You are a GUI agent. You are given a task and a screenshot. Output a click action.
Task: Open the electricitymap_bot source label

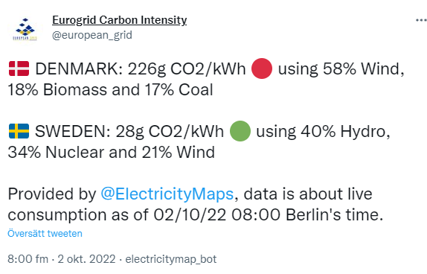point(171,259)
